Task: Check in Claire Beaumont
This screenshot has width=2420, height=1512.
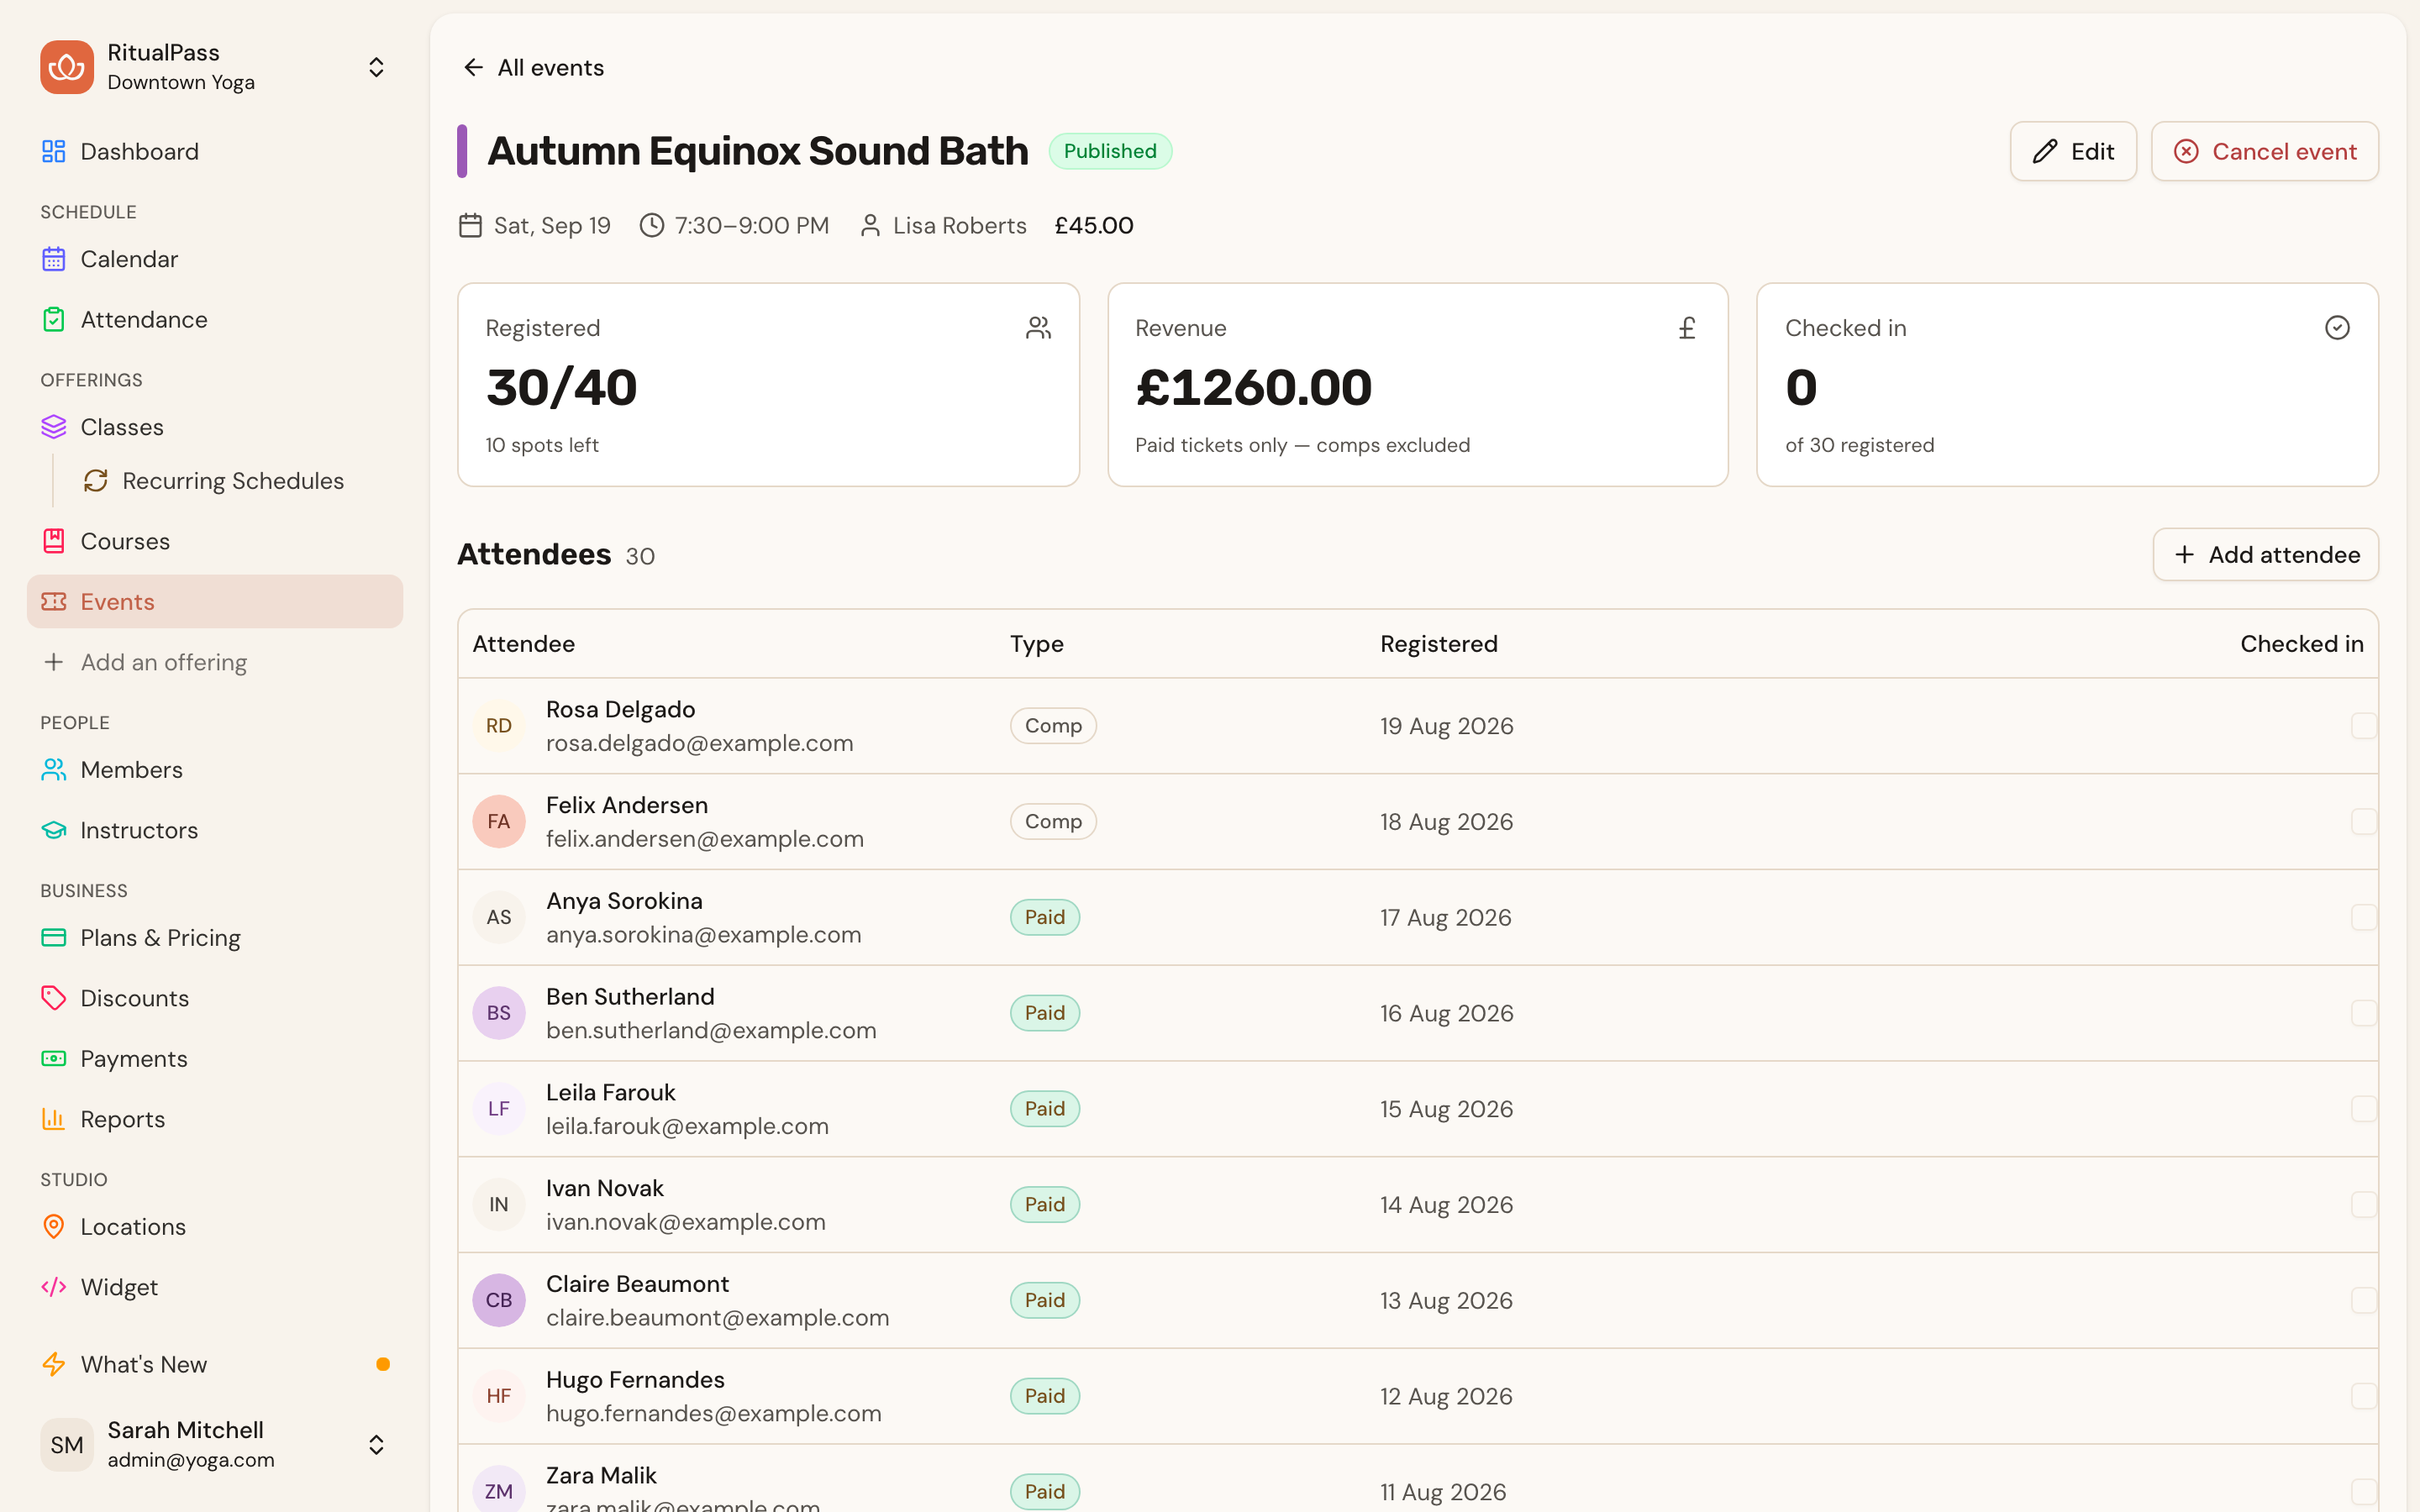Action: (x=2363, y=1300)
